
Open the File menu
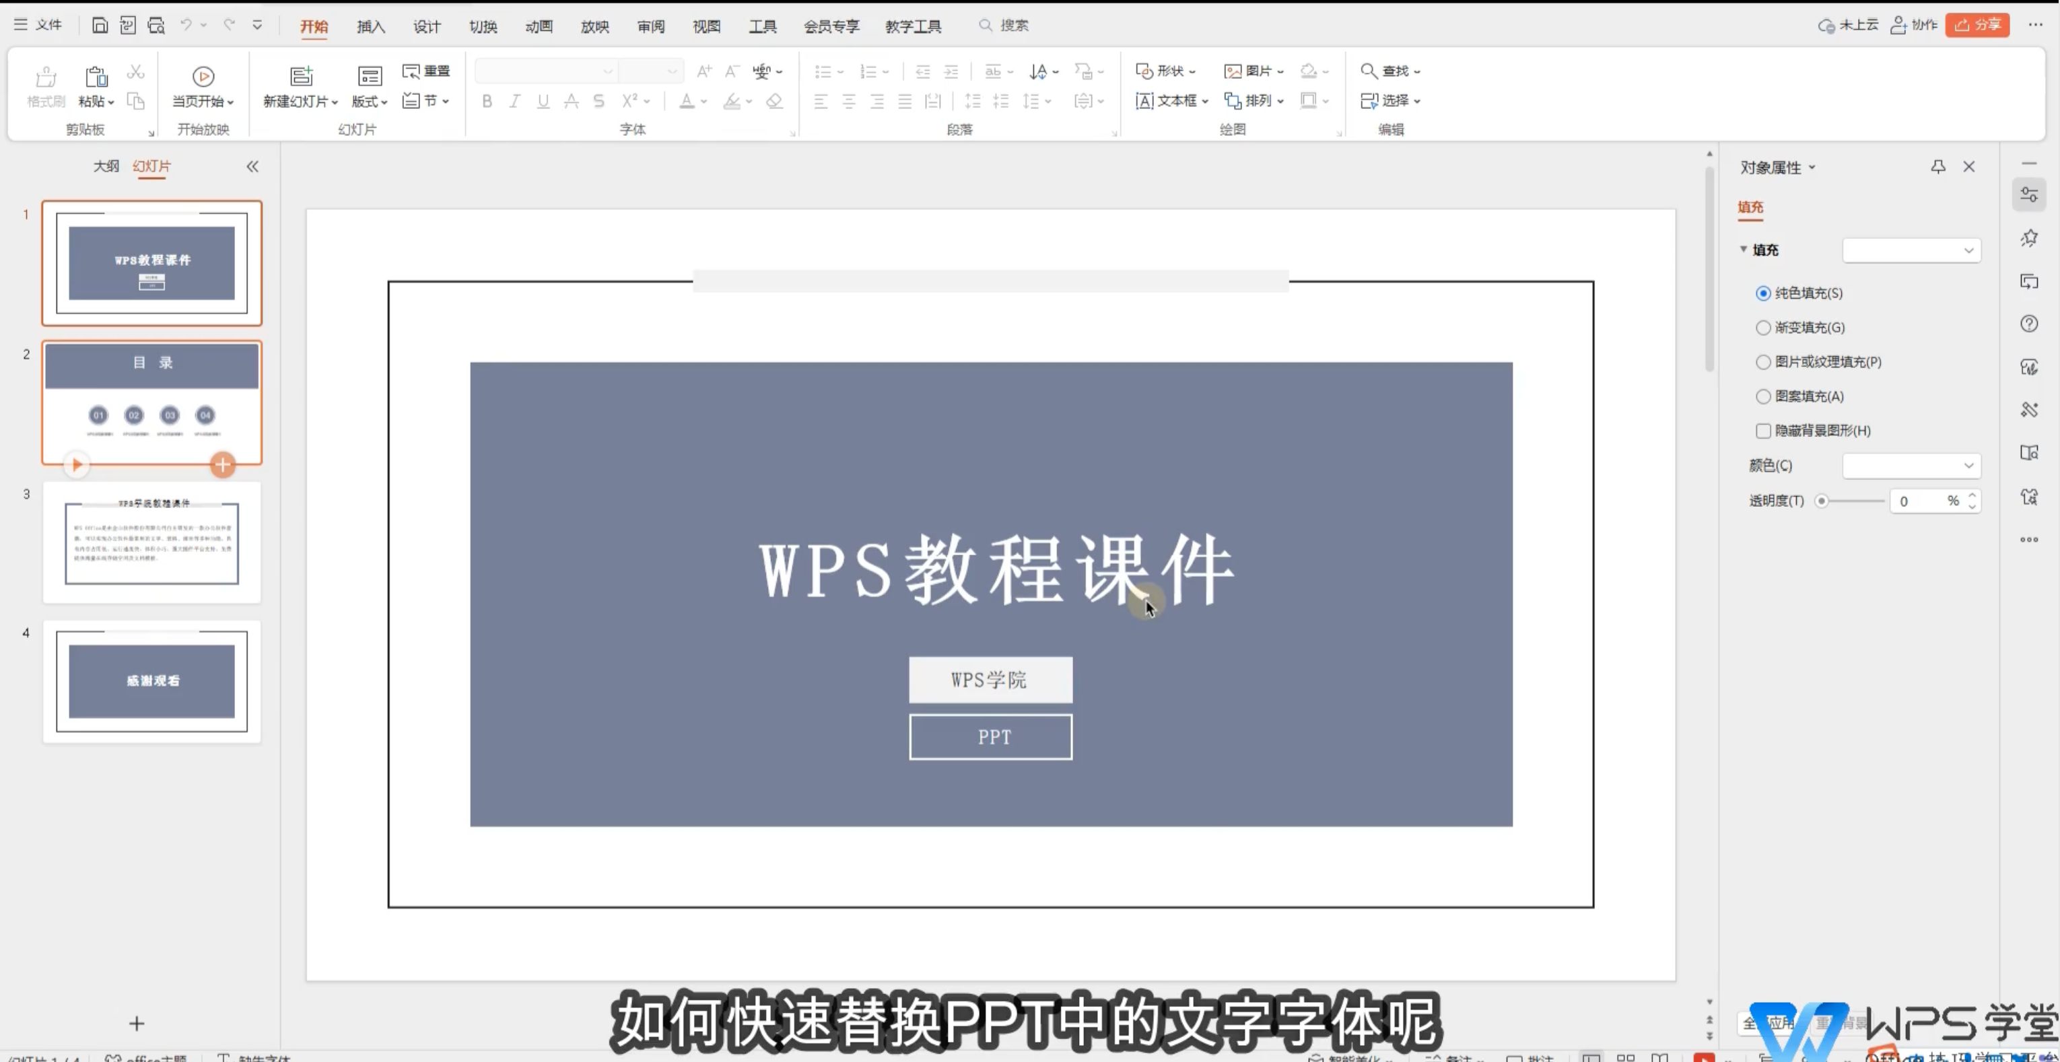38,25
